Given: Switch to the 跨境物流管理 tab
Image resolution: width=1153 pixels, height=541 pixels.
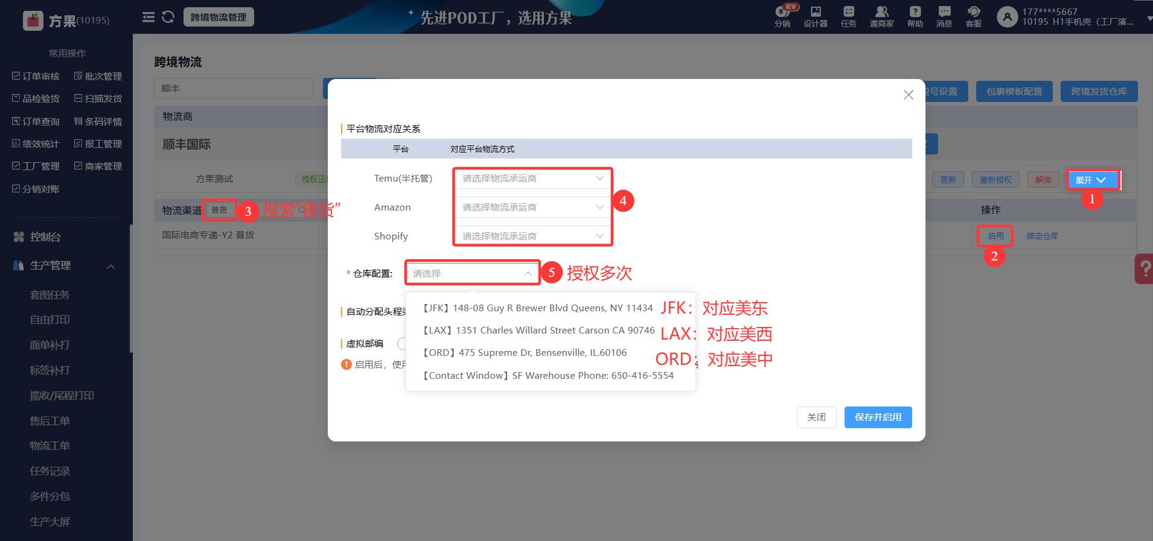Looking at the screenshot, I should [219, 17].
